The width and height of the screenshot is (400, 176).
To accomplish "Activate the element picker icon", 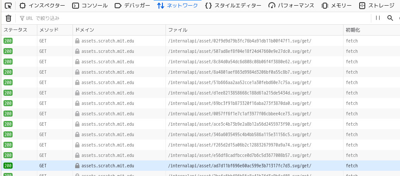I will [x=8, y=6].
